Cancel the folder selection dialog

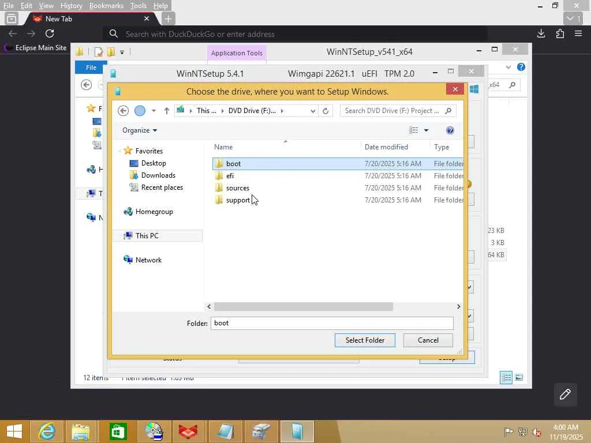click(x=428, y=340)
